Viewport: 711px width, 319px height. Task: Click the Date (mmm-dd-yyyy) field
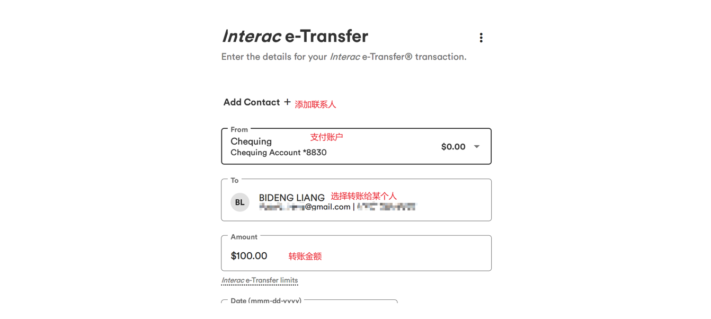(x=309, y=300)
